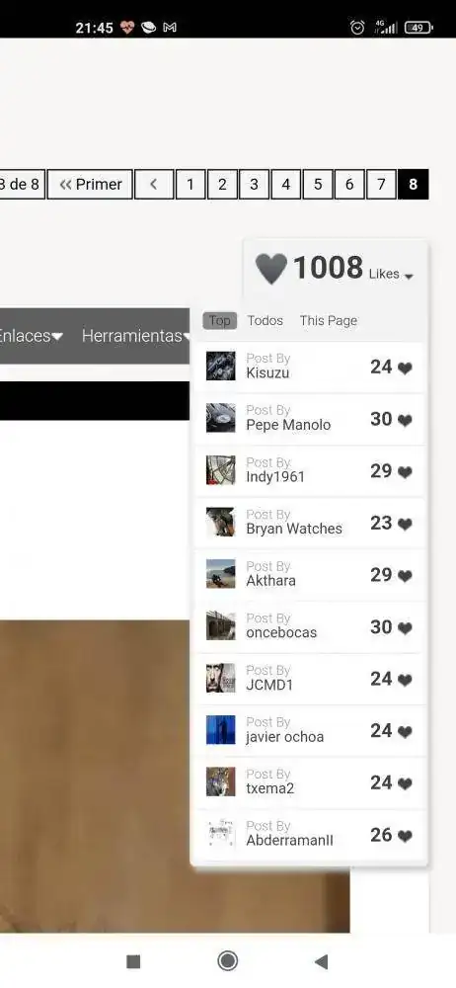Image resolution: width=456 pixels, height=988 pixels.
Task: Tap the Android home circle button
Action: click(227, 961)
